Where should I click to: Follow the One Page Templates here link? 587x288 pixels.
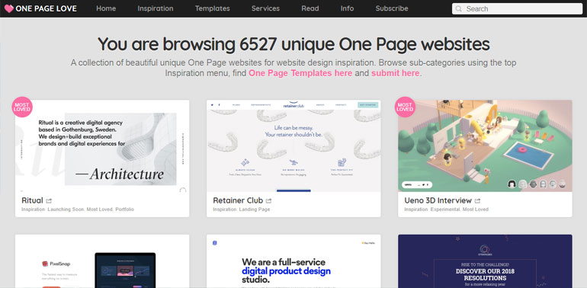point(300,73)
